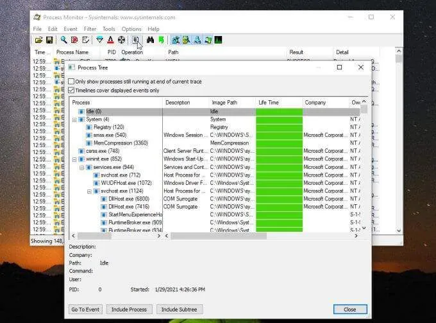Viewport: 436px width, 323px height.
Task: Maximize the Process Tree dialog
Action: (x=339, y=67)
